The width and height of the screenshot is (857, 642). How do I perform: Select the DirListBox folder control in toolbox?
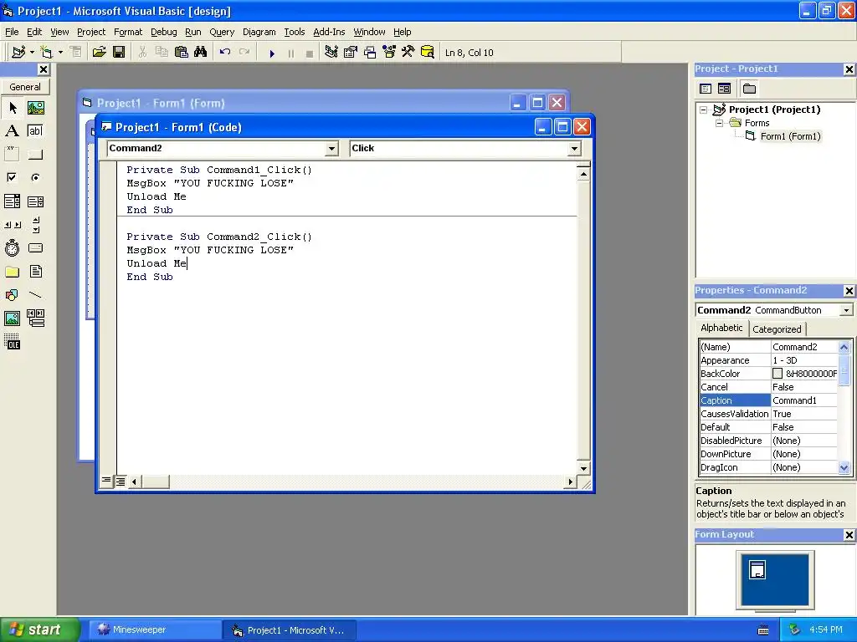[x=12, y=272]
